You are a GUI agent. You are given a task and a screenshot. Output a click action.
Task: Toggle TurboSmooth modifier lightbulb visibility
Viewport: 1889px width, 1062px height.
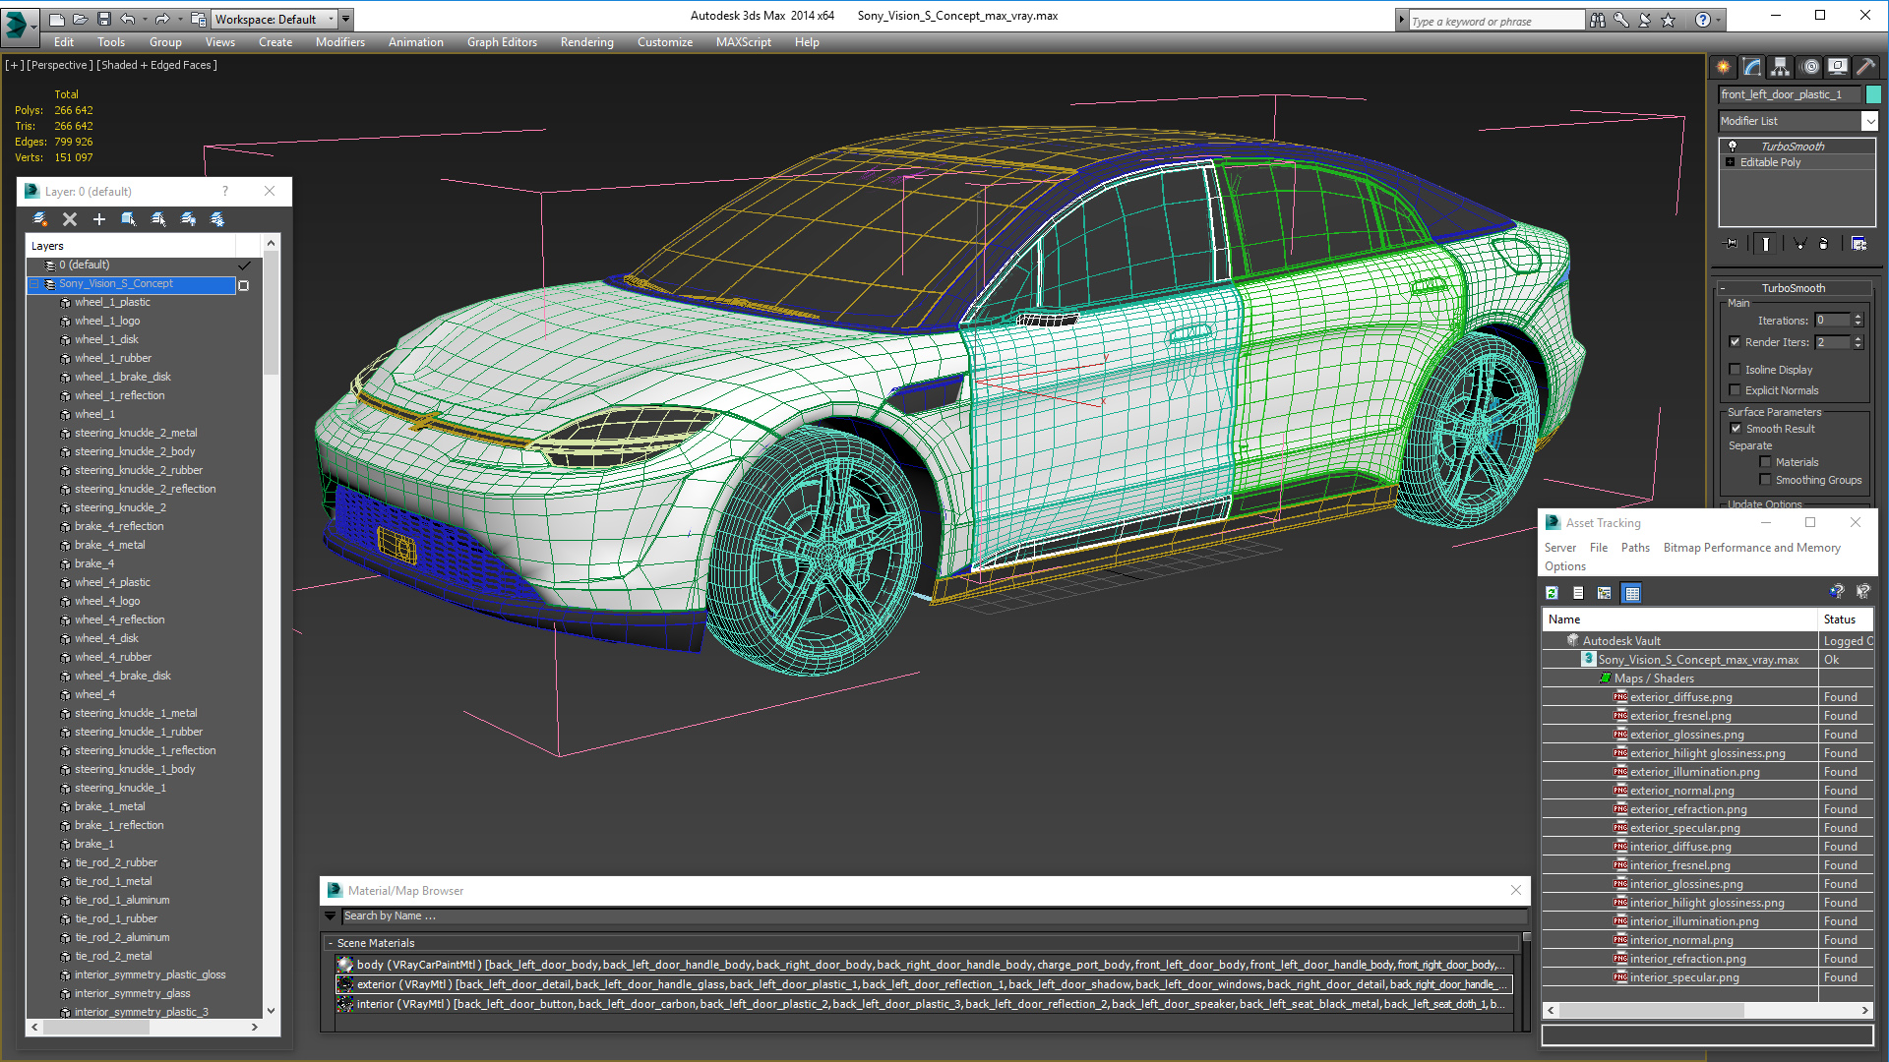(x=1733, y=146)
